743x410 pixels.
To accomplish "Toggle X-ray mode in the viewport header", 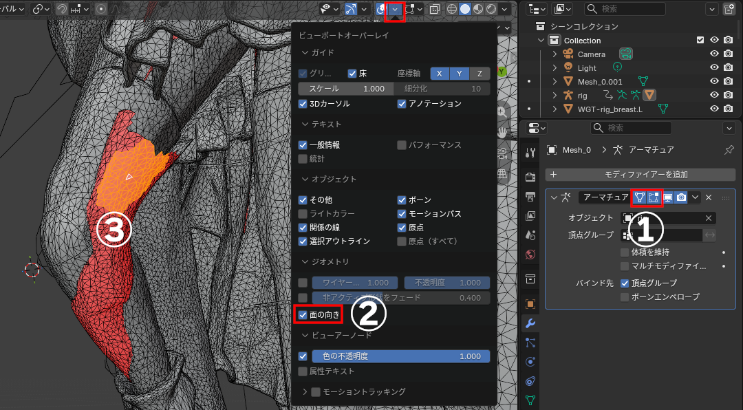I will (x=435, y=9).
